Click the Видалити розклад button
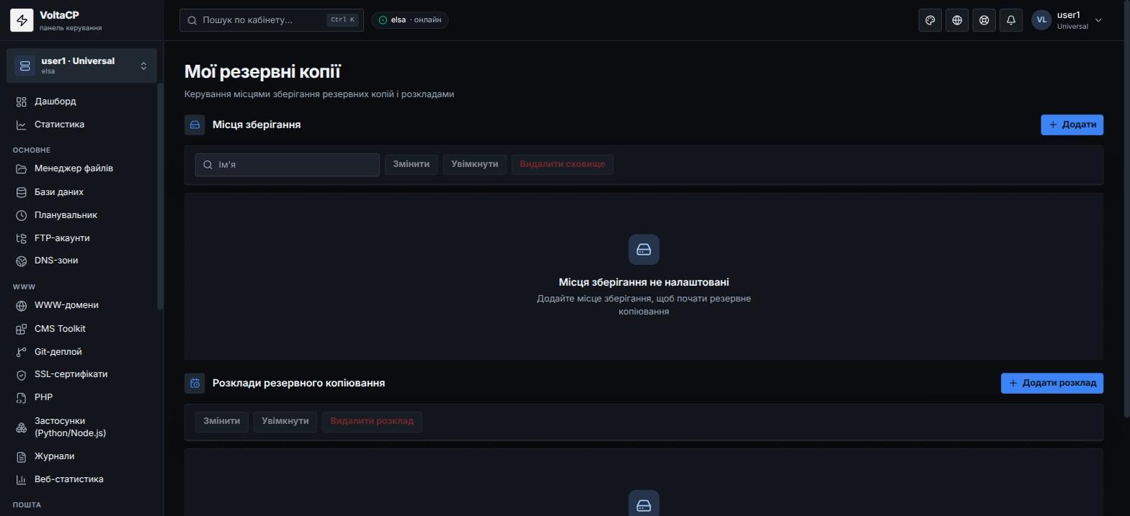The image size is (1130, 516). (x=372, y=421)
